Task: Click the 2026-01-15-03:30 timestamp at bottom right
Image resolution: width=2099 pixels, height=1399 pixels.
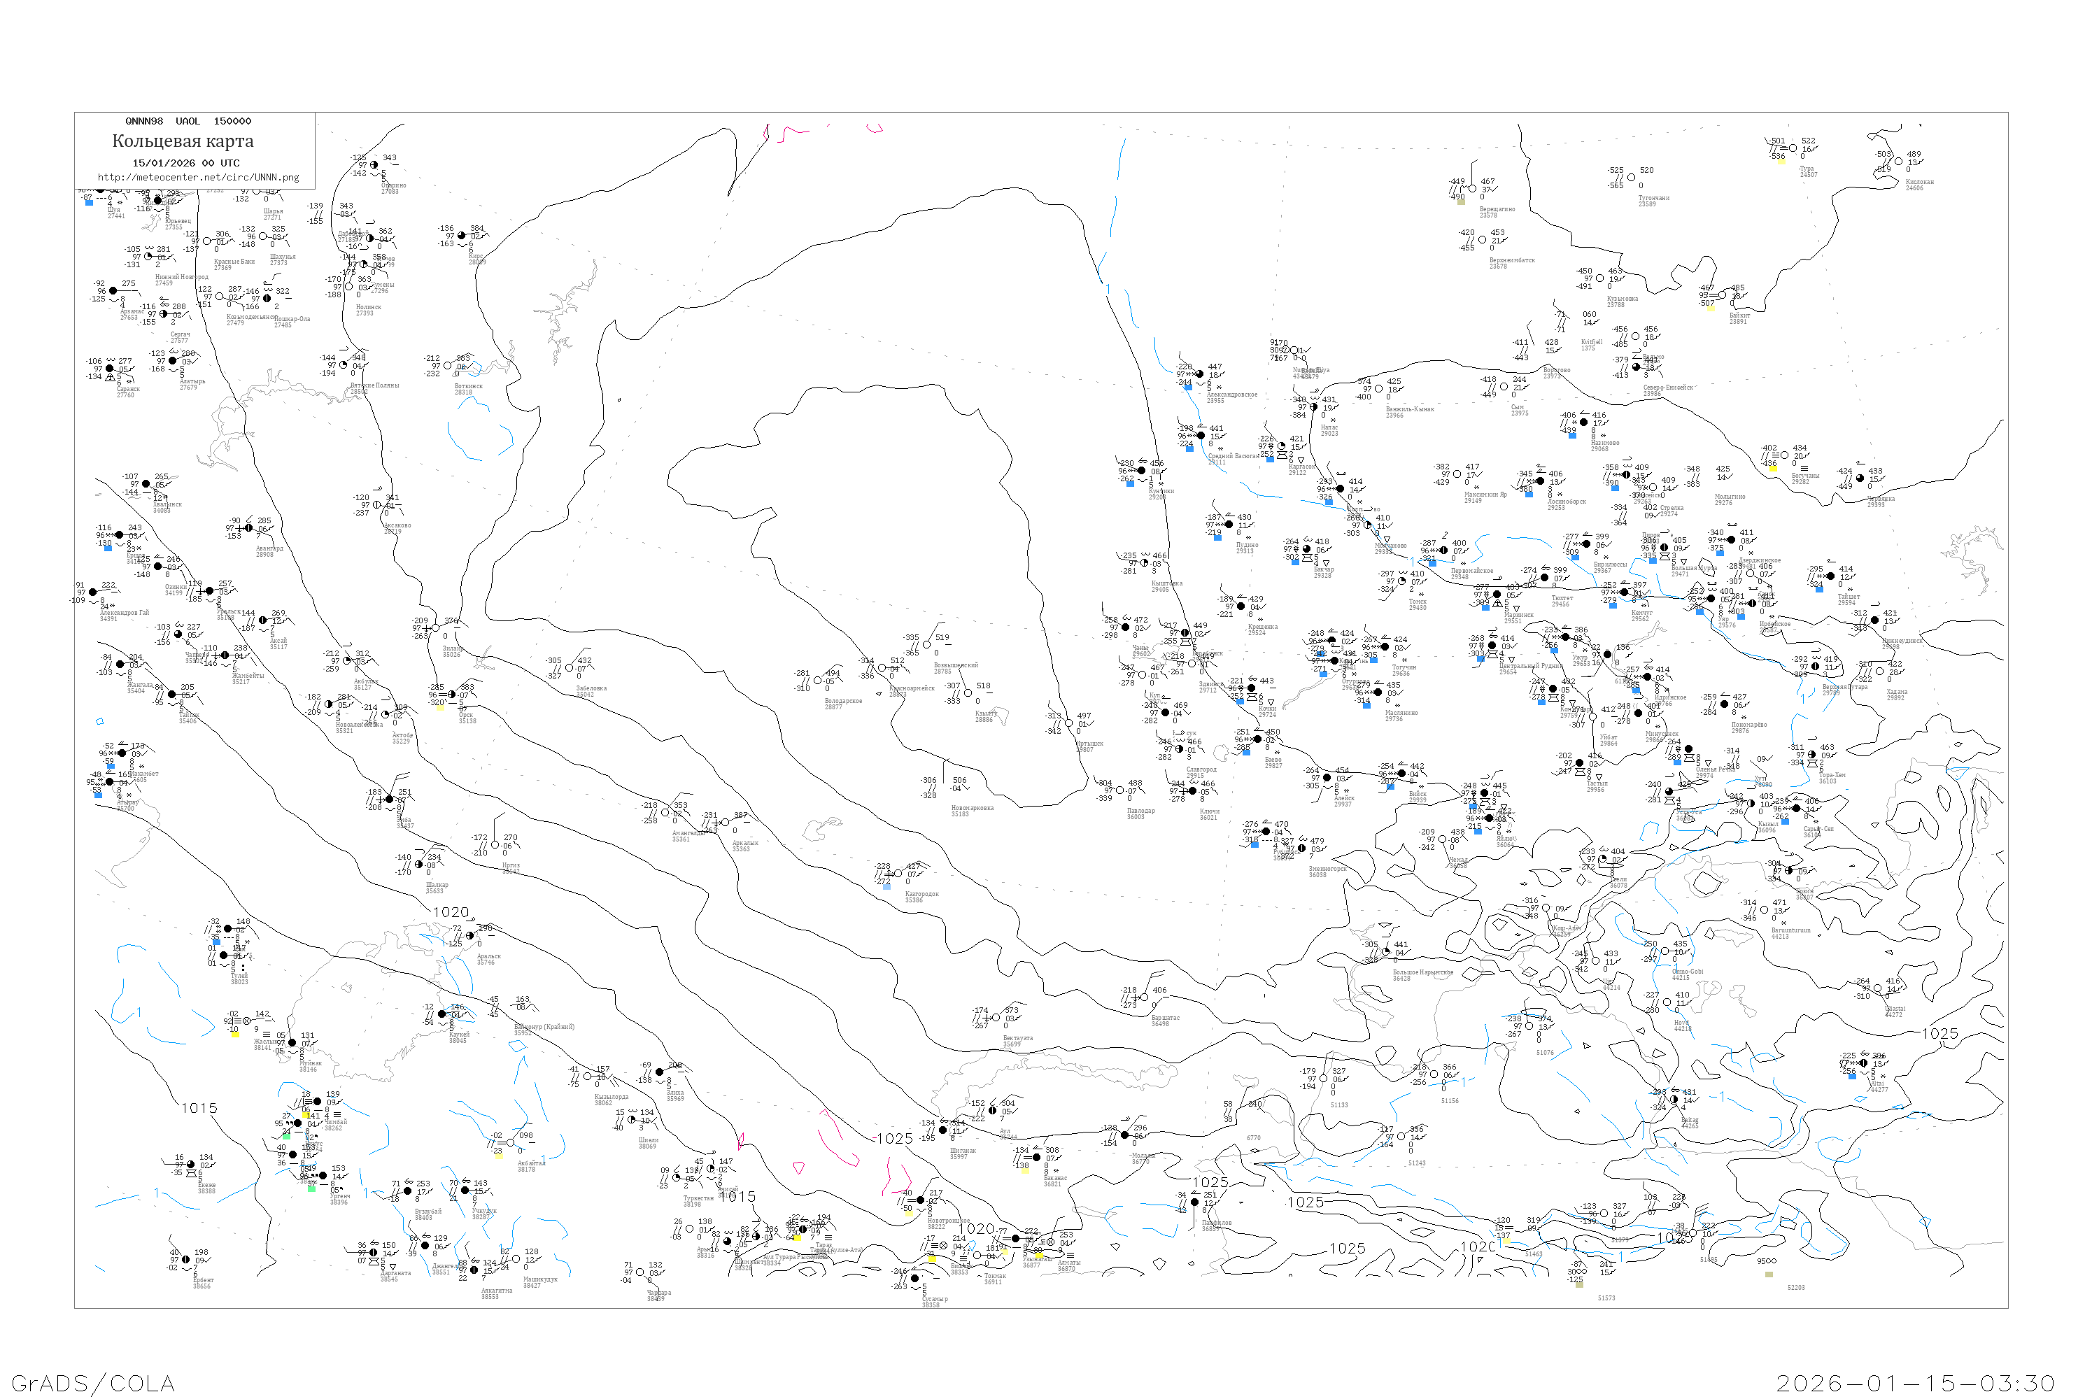Action: pyautogui.click(x=1916, y=1383)
